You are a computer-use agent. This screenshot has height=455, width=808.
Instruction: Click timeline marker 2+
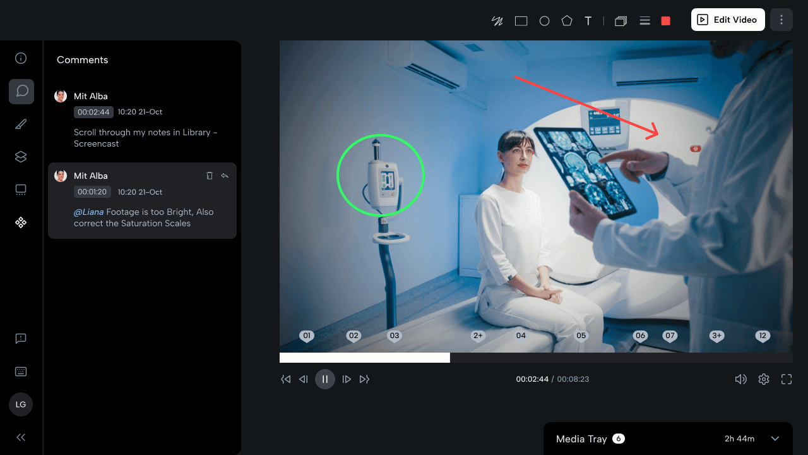coord(478,336)
